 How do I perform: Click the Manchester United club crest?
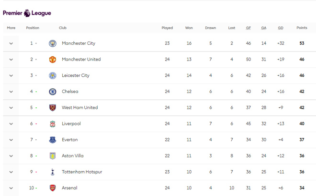[x=53, y=60]
